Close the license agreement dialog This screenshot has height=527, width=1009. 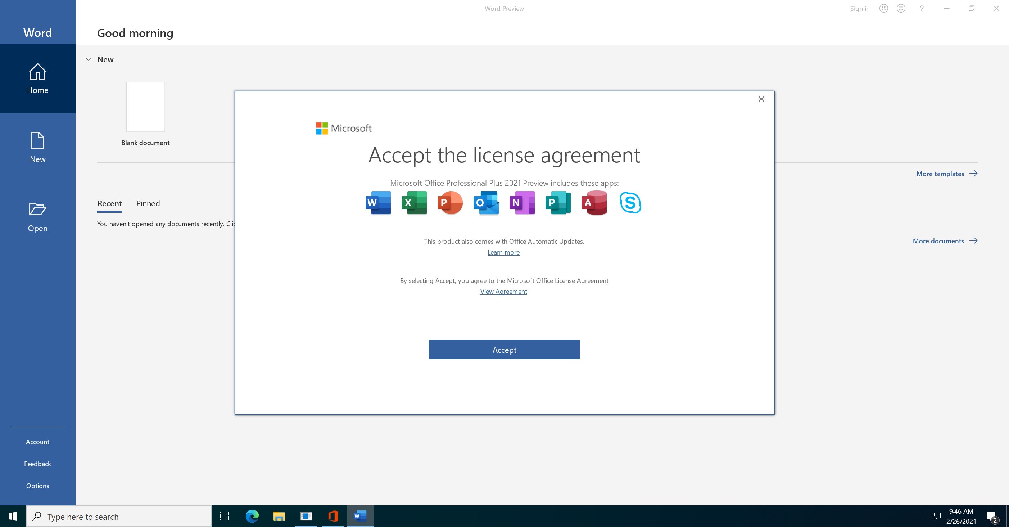pyautogui.click(x=761, y=99)
